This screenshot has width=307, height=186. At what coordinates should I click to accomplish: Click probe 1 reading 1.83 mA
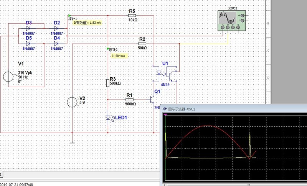pyautogui.click(x=87, y=23)
